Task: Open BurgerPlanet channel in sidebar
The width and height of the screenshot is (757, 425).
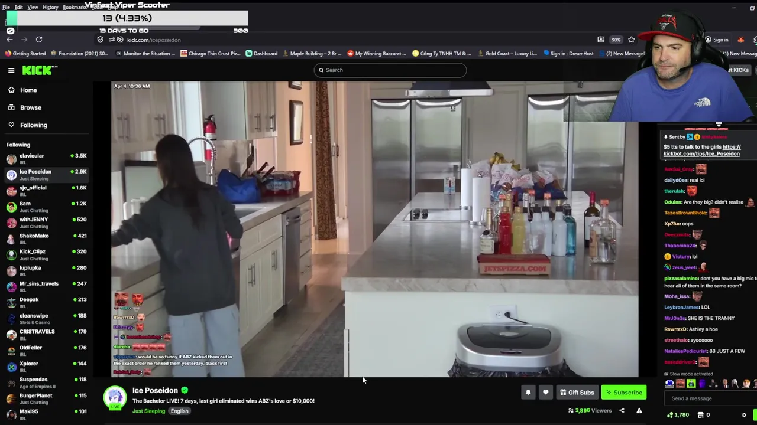Action: [46, 398]
